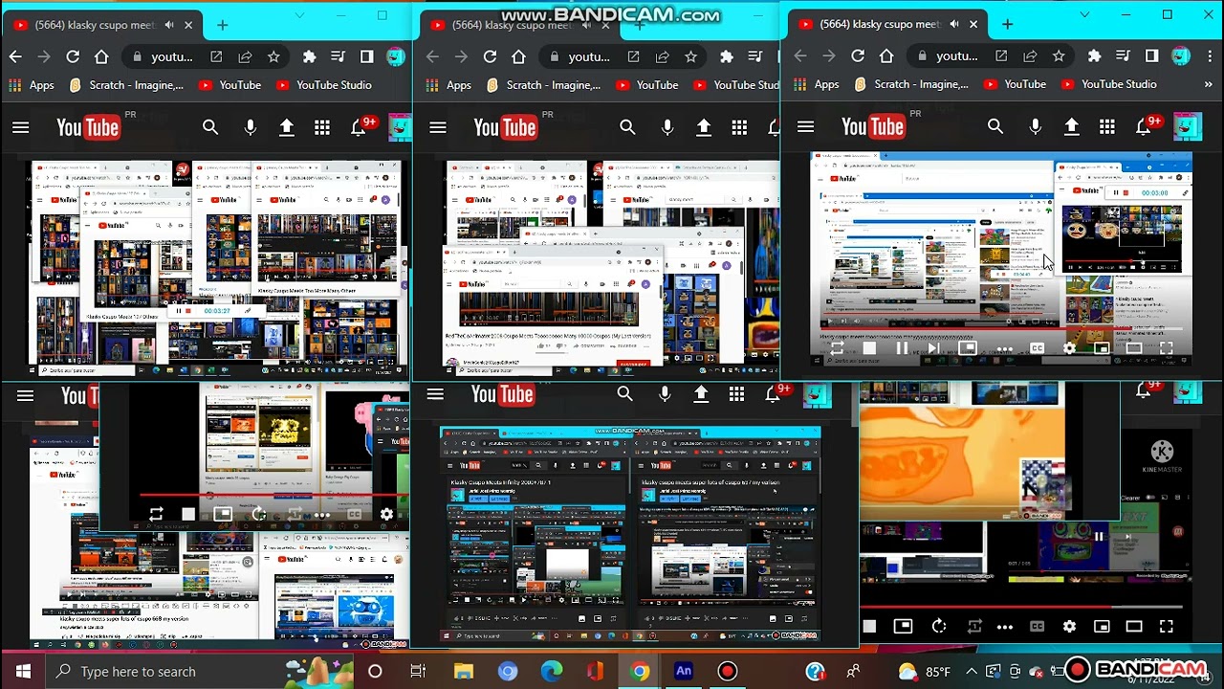This screenshot has height=689, width=1224.
Task: Open File Explorer from the taskbar
Action: pyautogui.click(x=464, y=671)
